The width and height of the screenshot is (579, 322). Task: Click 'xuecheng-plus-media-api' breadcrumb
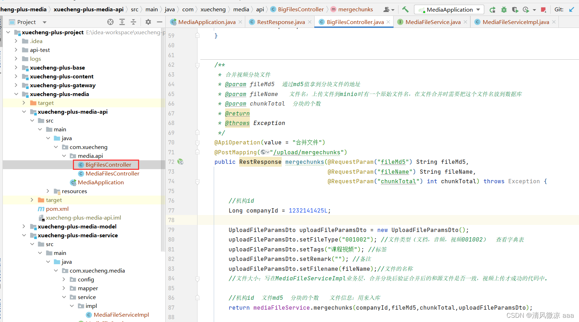(x=88, y=10)
